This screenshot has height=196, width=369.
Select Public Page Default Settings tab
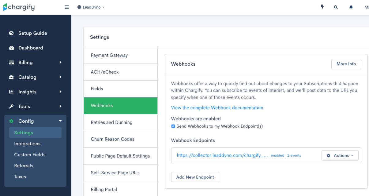point(121,156)
